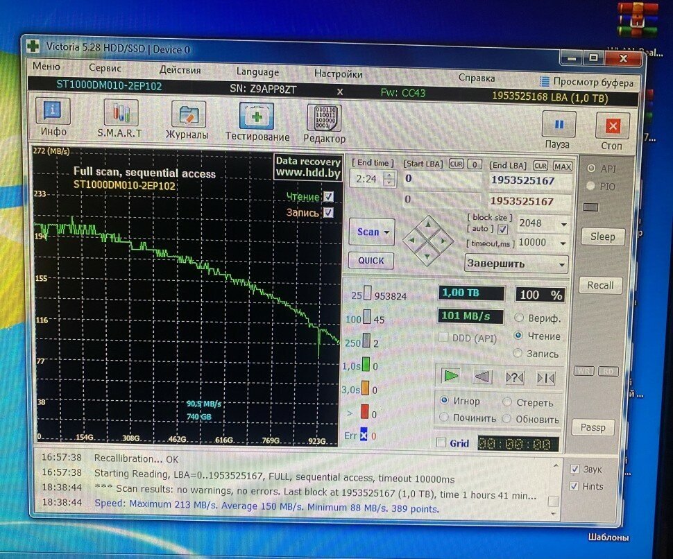Click the left arrow on navigation diamond
673x559 pixels.
pos(412,240)
